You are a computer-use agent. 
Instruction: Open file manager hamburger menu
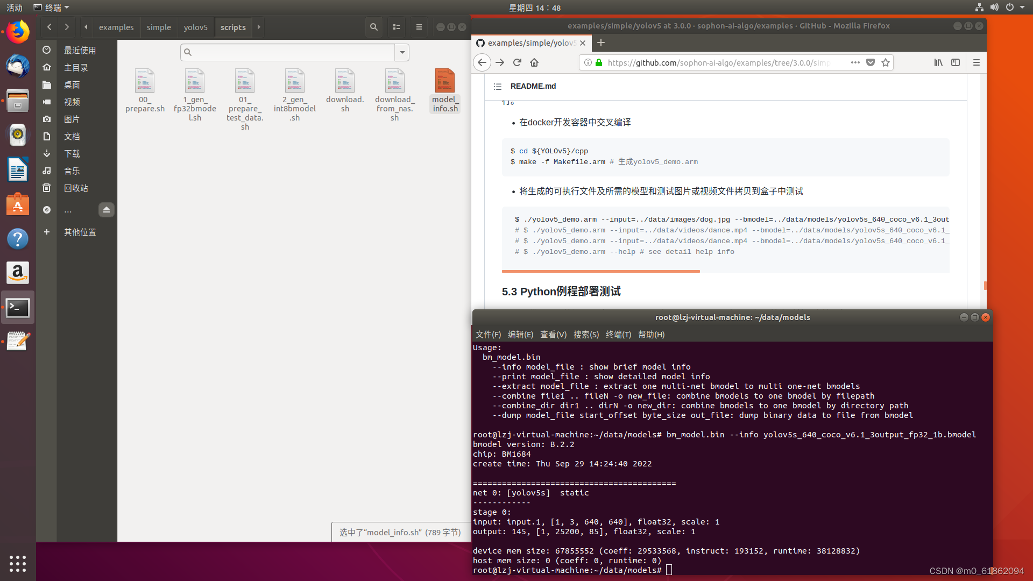tap(419, 27)
